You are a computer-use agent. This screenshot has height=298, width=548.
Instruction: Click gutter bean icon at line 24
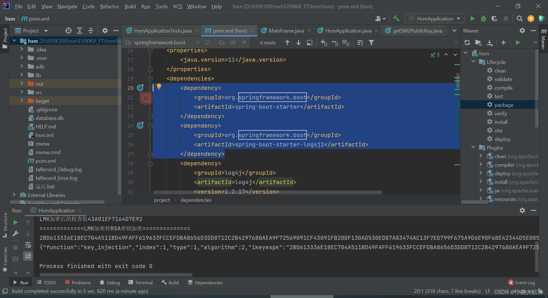pyautogui.click(x=140, y=125)
